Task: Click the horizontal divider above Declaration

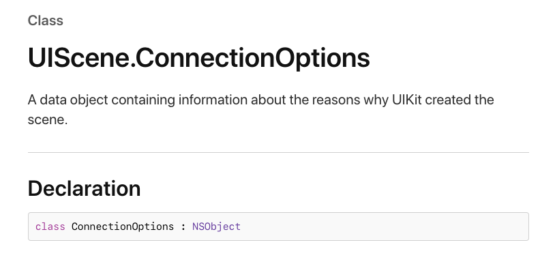Action: [278, 153]
